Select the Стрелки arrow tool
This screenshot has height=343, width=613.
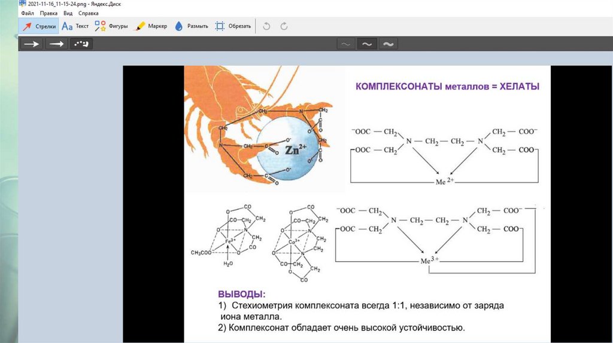point(39,26)
